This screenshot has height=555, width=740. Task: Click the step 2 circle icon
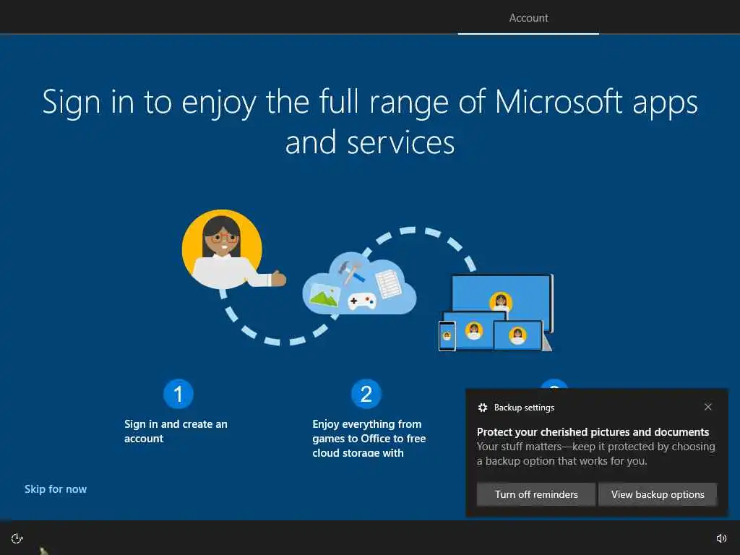pos(366,394)
